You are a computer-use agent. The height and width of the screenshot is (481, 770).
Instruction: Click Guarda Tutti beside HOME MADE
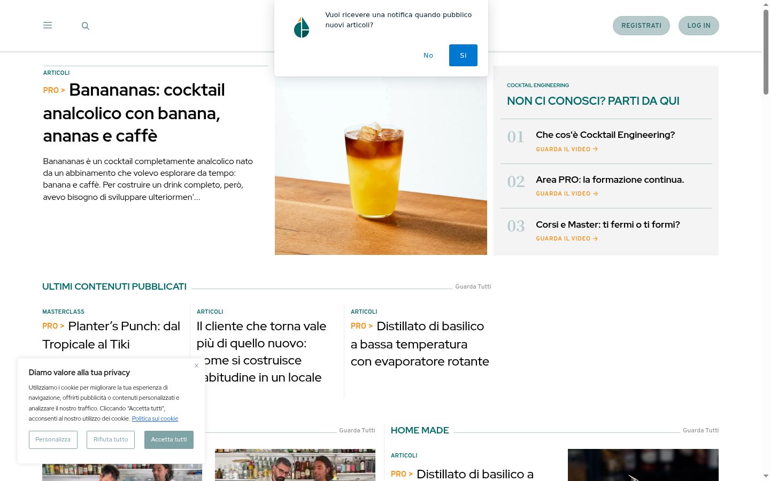(700, 430)
